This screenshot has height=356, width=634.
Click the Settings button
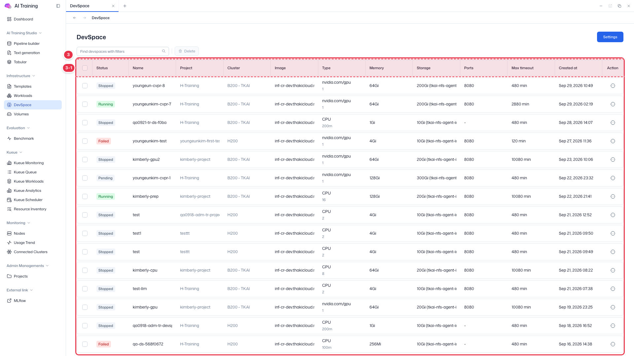pos(610,37)
